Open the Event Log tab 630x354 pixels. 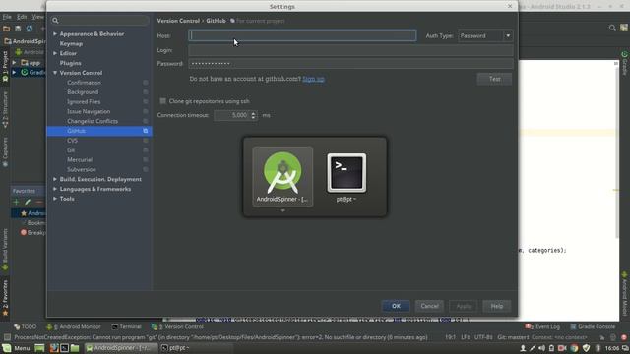[x=542, y=326]
